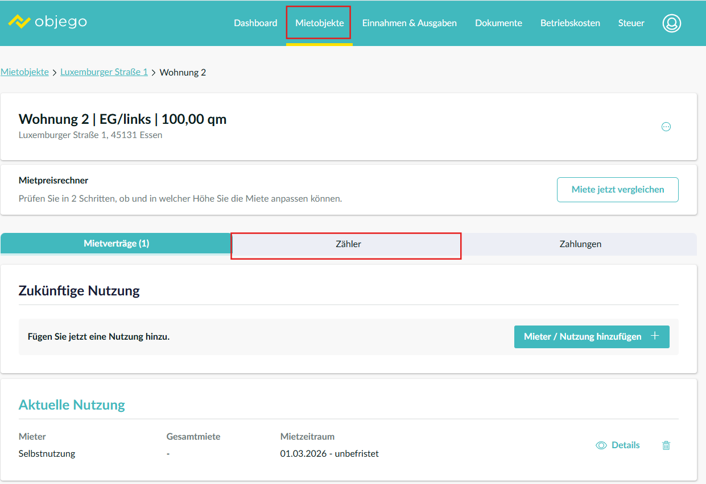
Task: Open the Dokumente section
Action: (498, 23)
